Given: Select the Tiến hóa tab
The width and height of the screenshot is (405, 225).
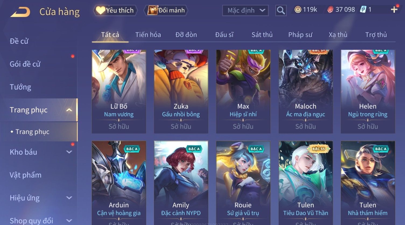Looking at the screenshot, I should tap(148, 35).
